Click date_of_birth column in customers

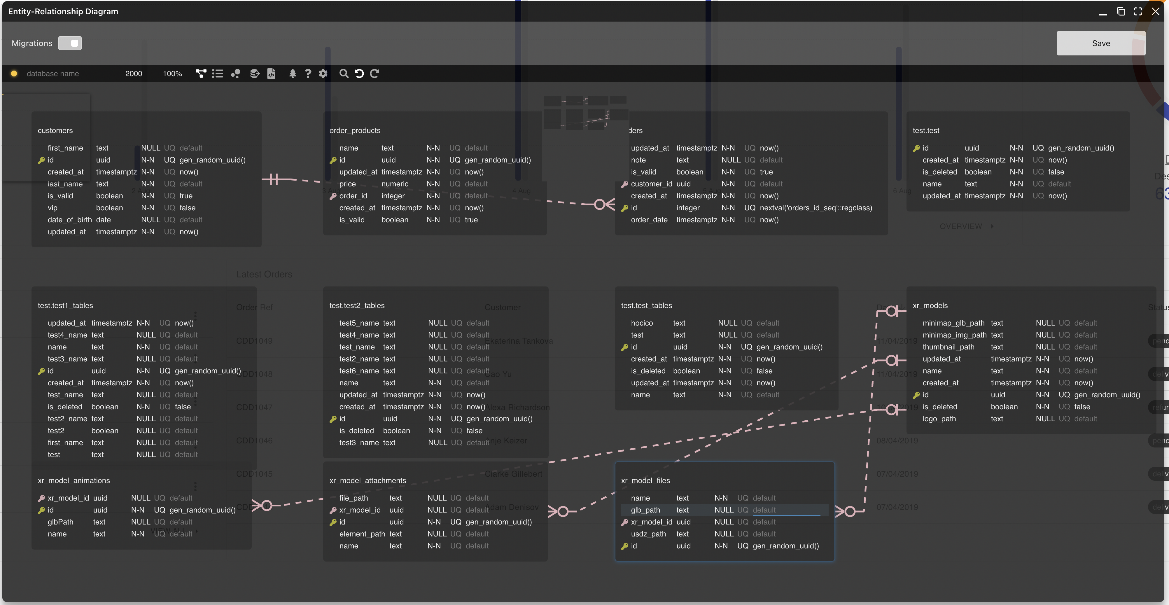69,220
